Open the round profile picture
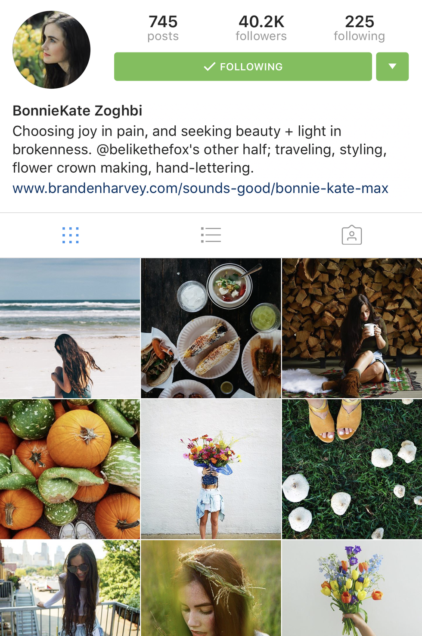This screenshot has height=636, width=422. [x=52, y=50]
